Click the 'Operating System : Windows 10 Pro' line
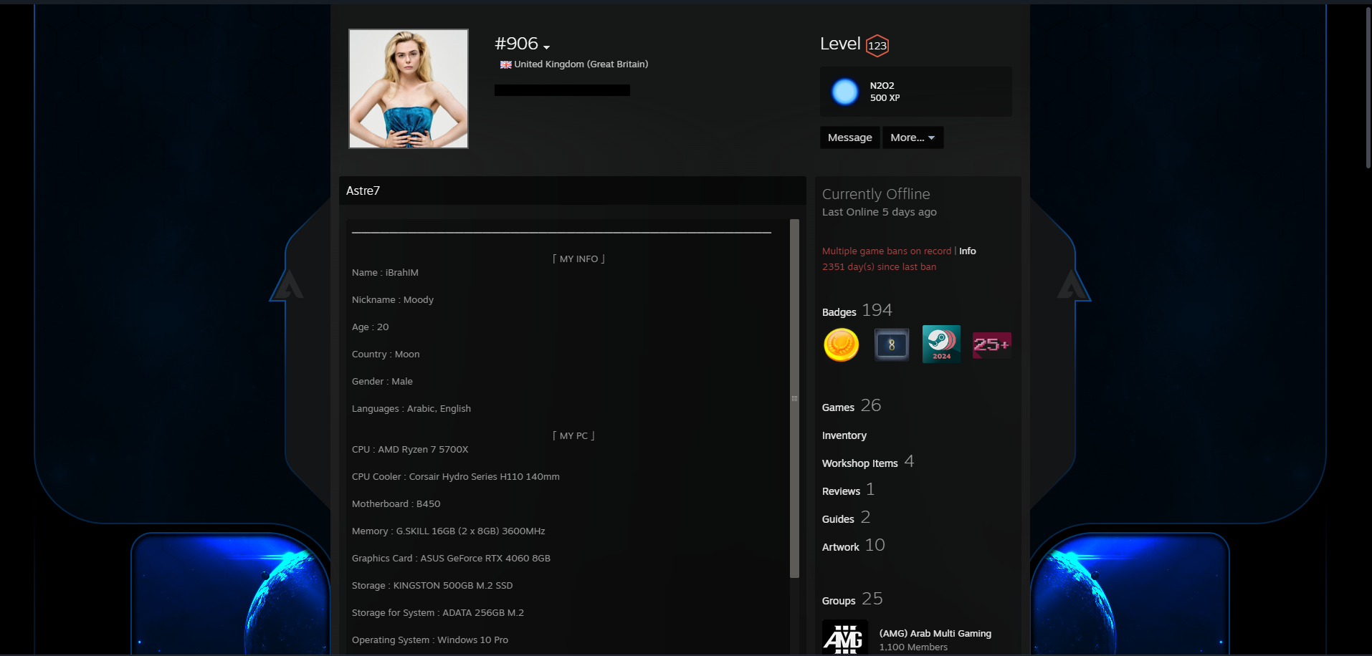Viewport: 1372px width, 656px height. [430, 640]
